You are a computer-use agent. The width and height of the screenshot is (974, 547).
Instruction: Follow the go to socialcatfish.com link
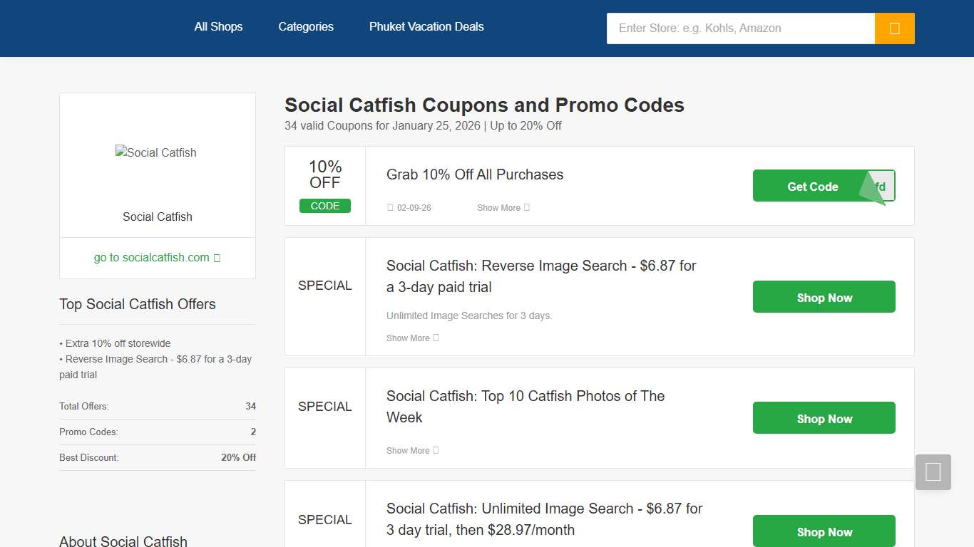(x=151, y=258)
